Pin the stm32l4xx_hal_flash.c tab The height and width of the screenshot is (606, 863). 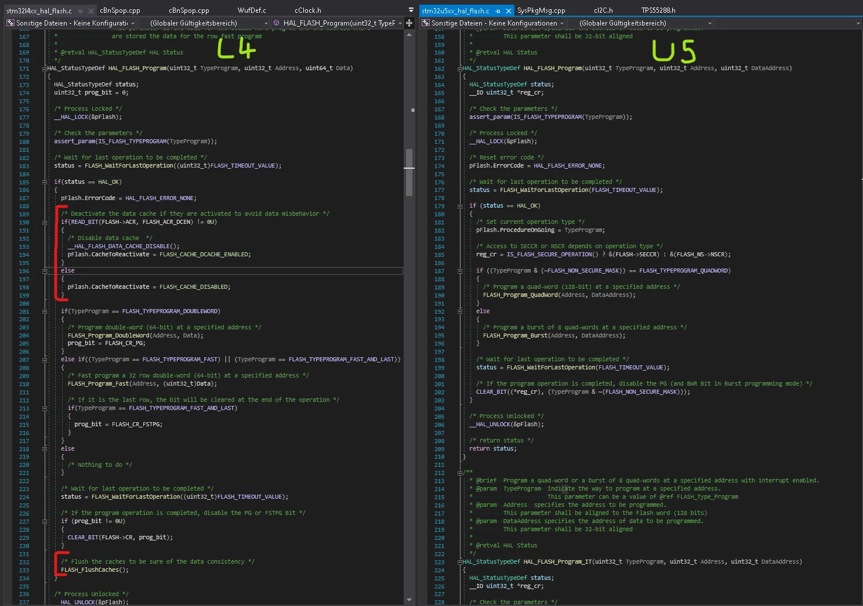click(81, 10)
